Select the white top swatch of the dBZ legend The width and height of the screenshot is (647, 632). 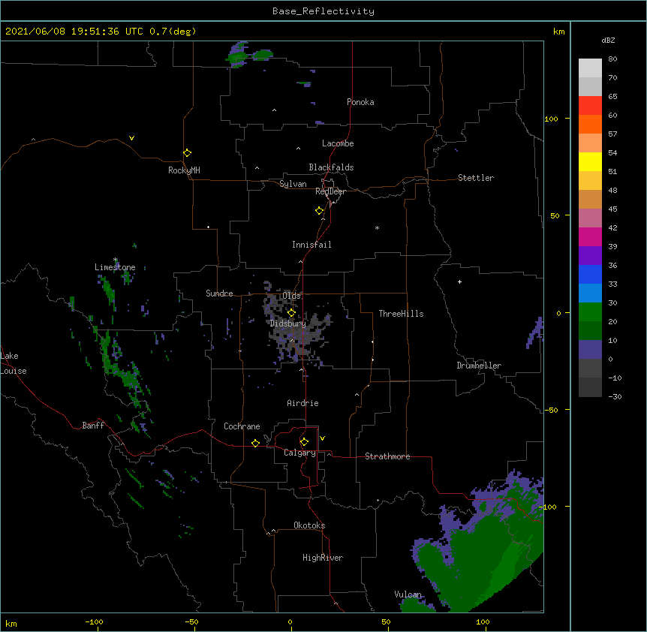(590, 68)
